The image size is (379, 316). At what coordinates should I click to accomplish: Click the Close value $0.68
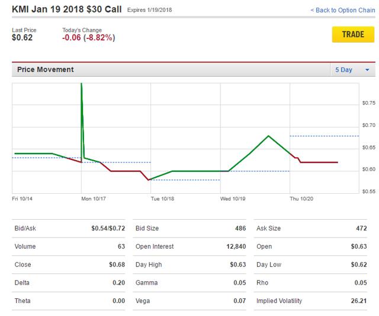(117, 265)
